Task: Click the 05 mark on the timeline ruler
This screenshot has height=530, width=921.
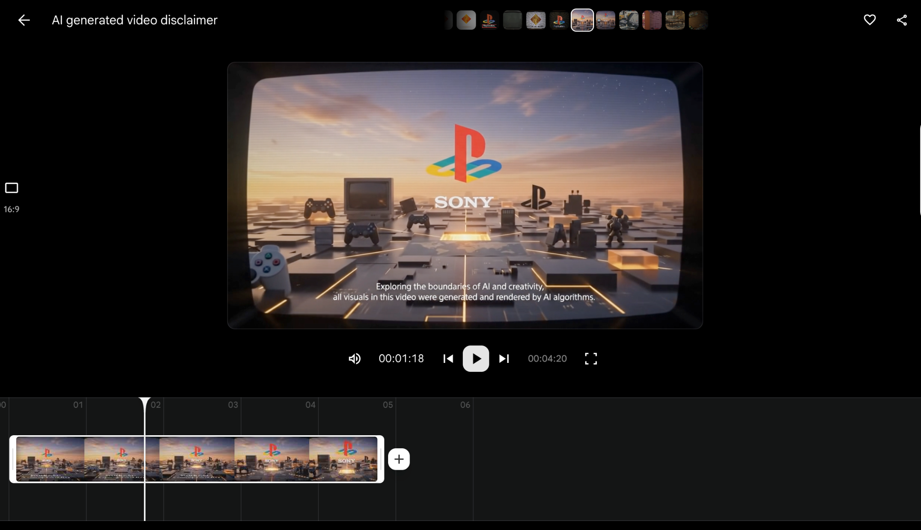Action: point(388,405)
